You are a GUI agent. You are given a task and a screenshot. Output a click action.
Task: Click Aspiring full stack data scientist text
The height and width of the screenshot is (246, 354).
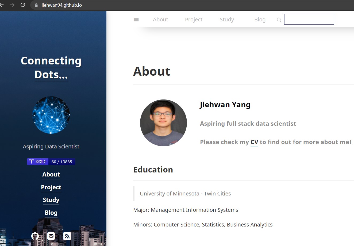[x=248, y=124]
